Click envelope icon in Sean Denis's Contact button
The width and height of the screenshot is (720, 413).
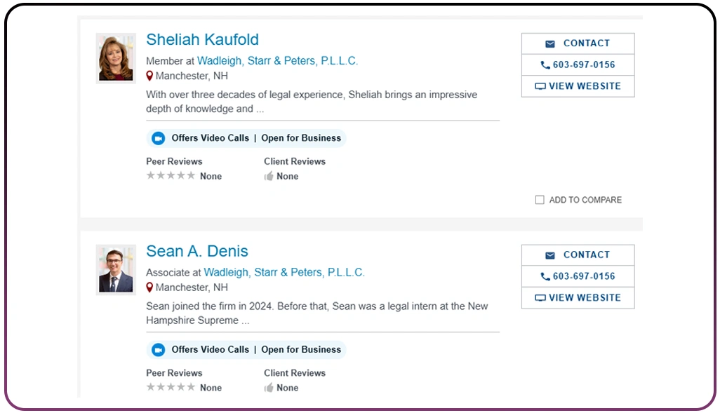tap(550, 255)
